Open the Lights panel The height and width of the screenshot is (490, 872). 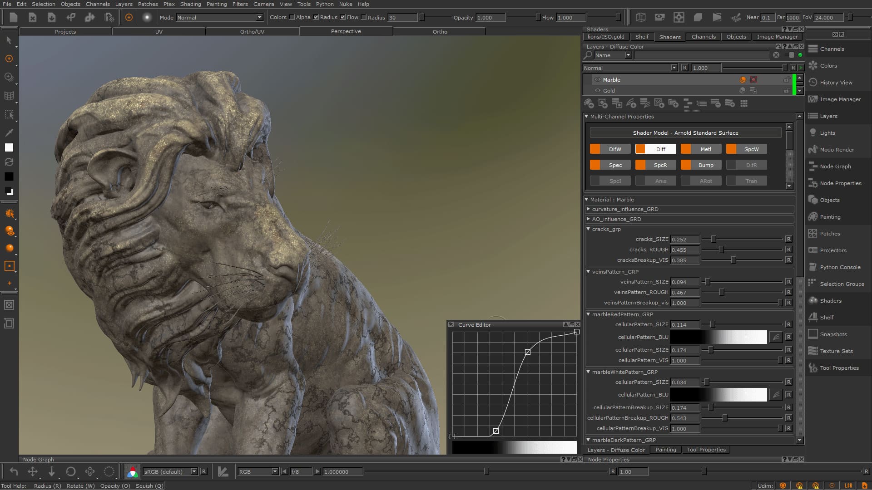click(x=828, y=132)
